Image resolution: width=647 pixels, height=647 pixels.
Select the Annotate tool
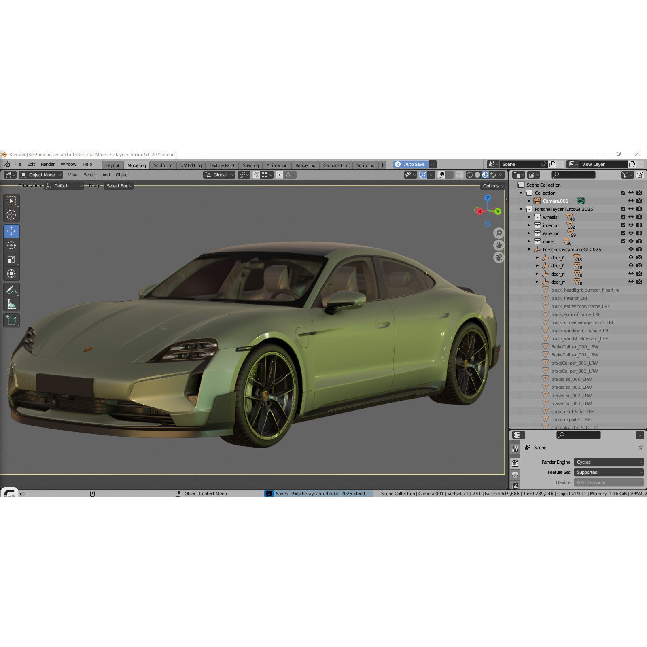pyautogui.click(x=11, y=290)
